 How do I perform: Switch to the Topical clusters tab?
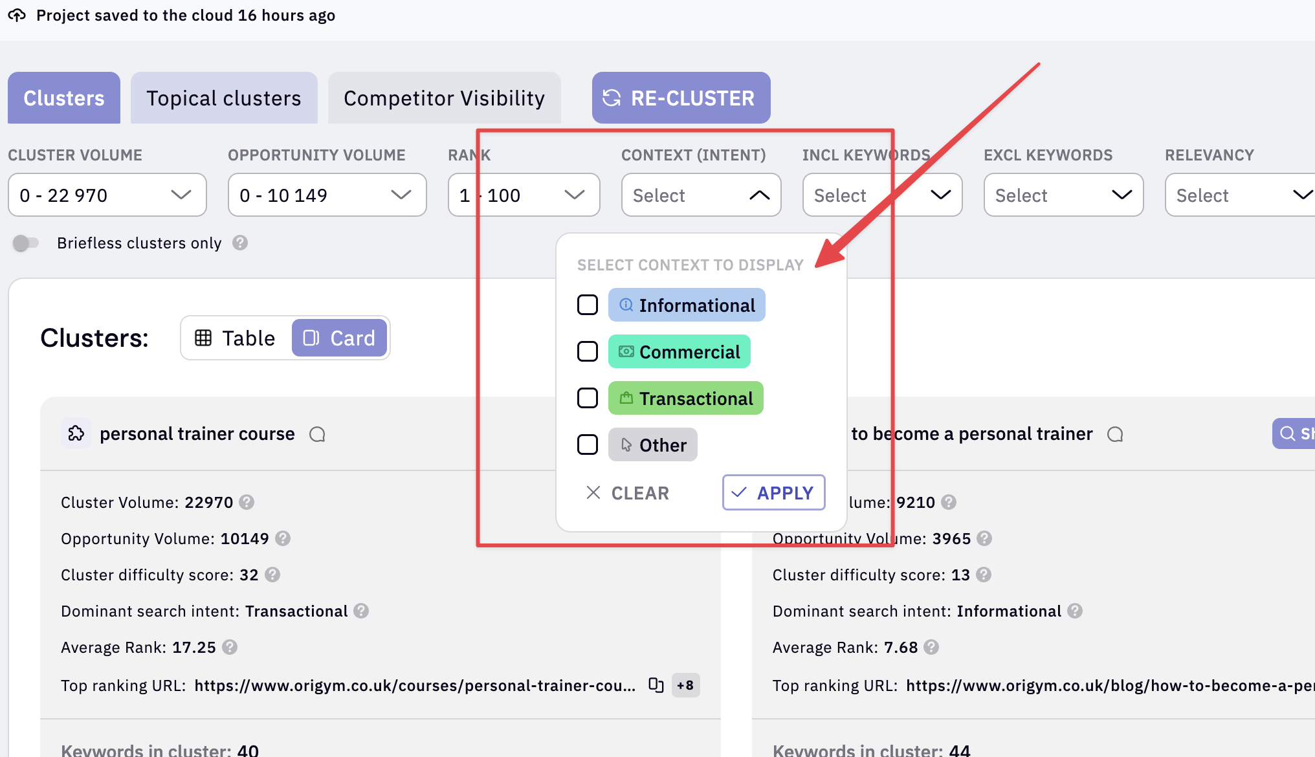[x=224, y=98]
